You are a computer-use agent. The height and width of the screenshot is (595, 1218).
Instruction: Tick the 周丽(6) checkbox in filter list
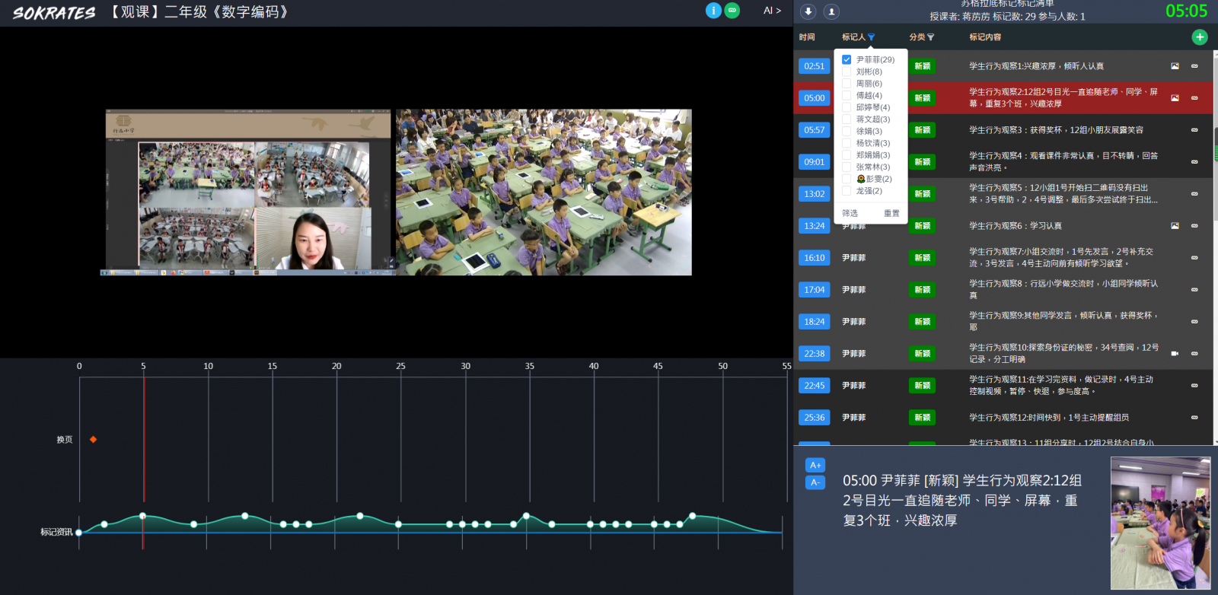(x=847, y=84)
